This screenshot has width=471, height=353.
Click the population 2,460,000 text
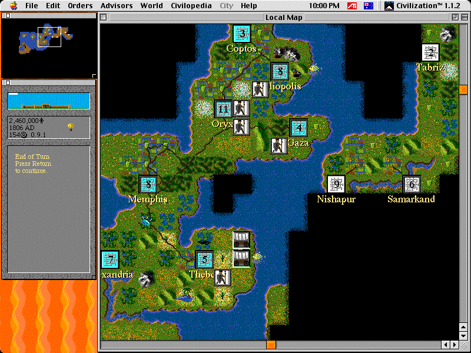pos(26,121)
